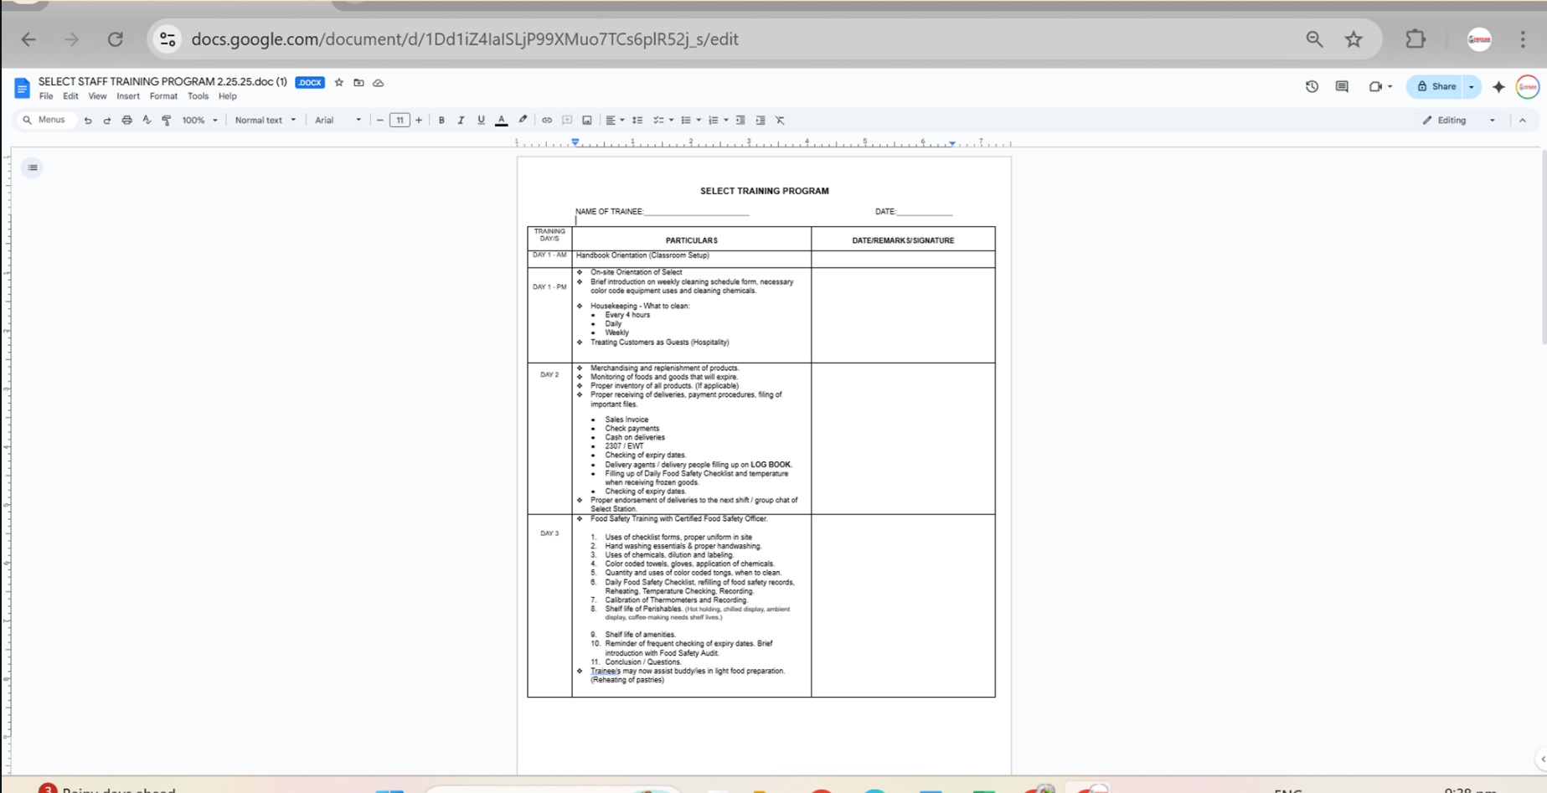Toggle underline formatting
The height and width of the screenshot is (793, 1547).
tap(481, 121)
